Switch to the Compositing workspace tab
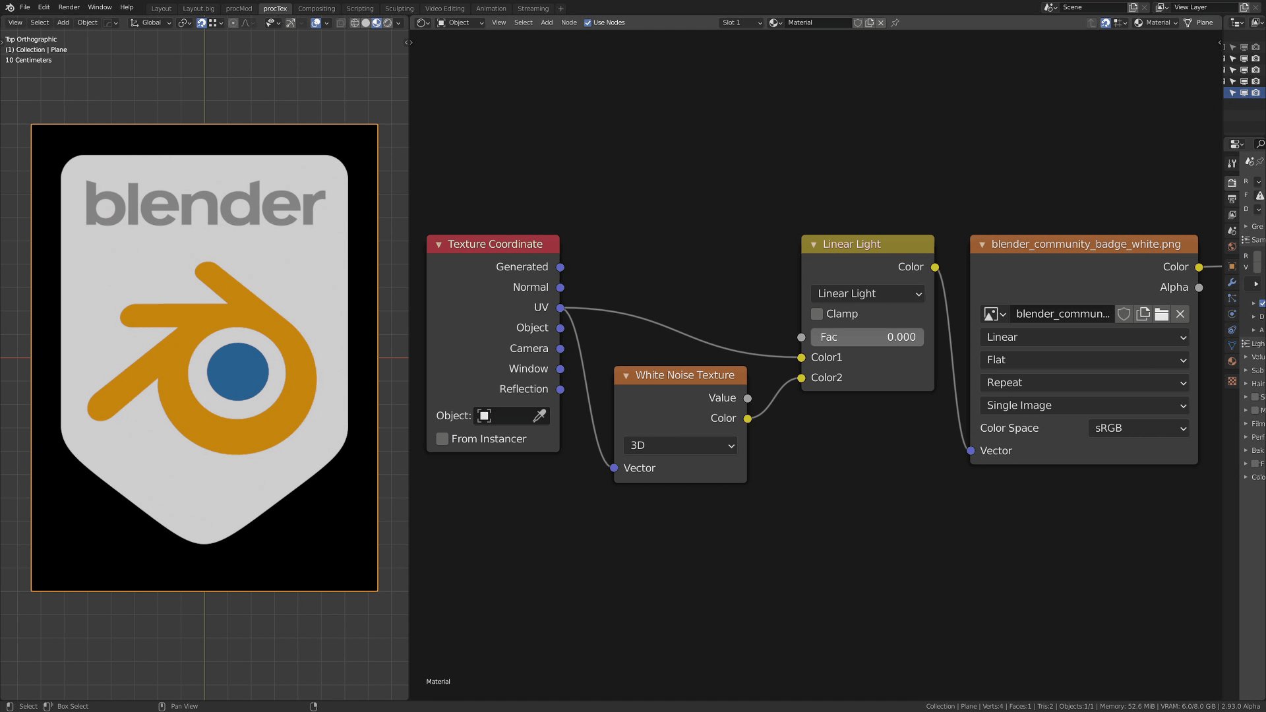1266x712 pixels. point(316,9)
